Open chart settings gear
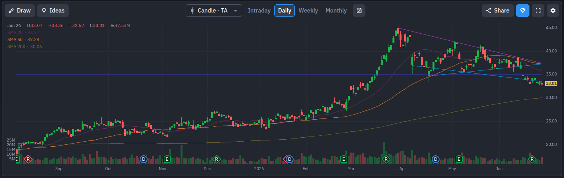564x178 pixels. 553,11
